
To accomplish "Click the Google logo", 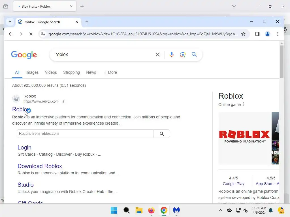I will coord(24,55).
